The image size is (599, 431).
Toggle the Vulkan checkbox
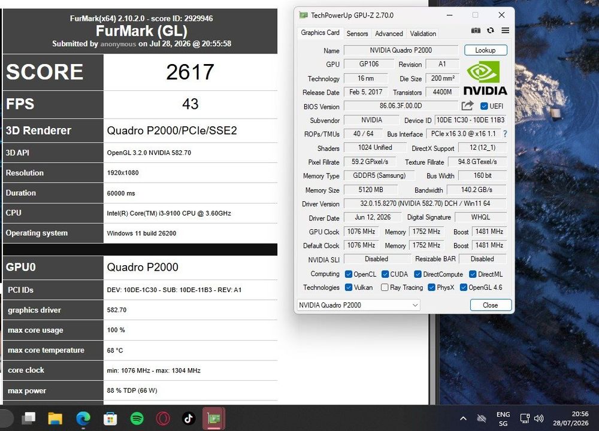349,287
